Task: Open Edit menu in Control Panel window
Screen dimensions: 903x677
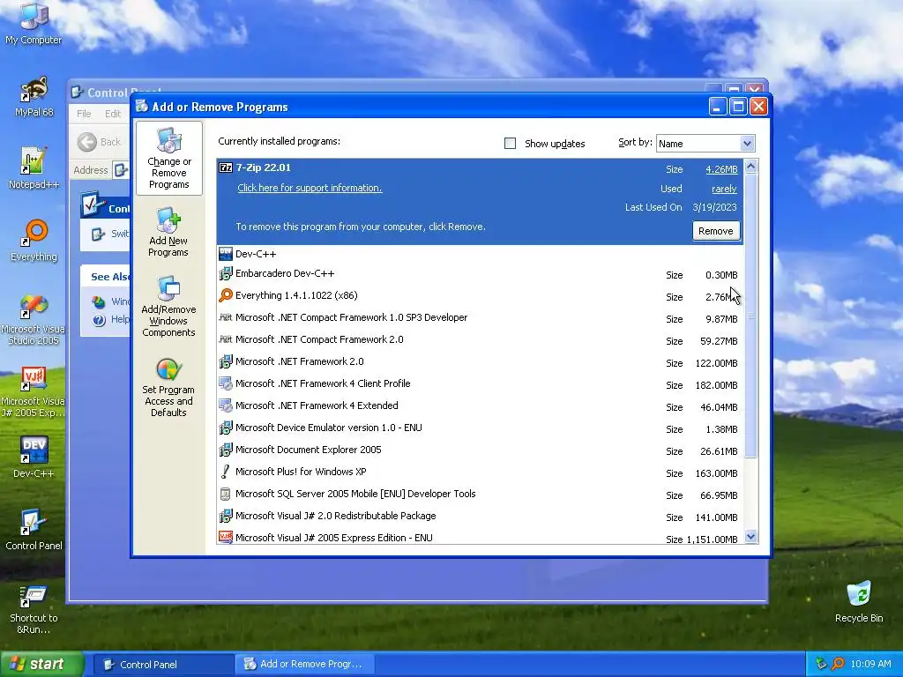Action: tap(113, 114)
